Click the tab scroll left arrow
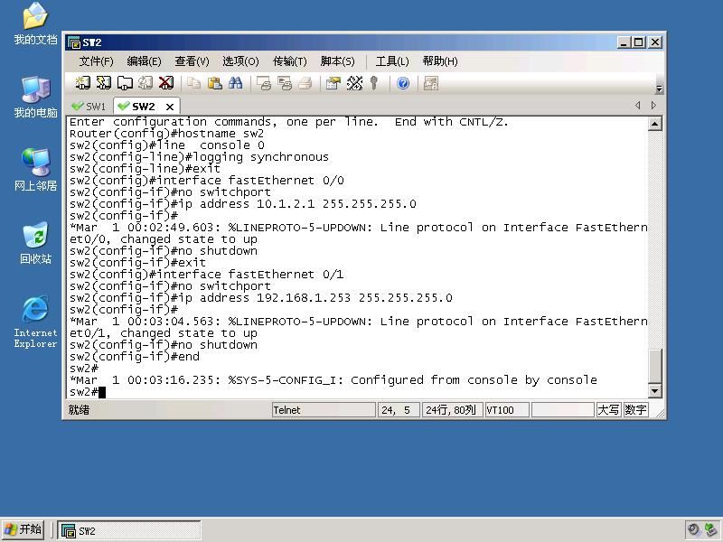 [x=638, y=106]
